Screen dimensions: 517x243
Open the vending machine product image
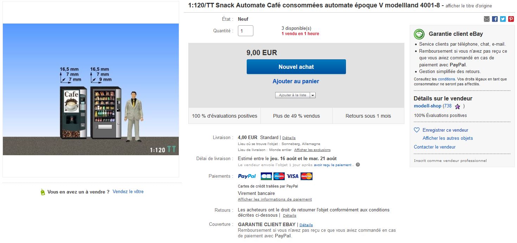(91, 89)
